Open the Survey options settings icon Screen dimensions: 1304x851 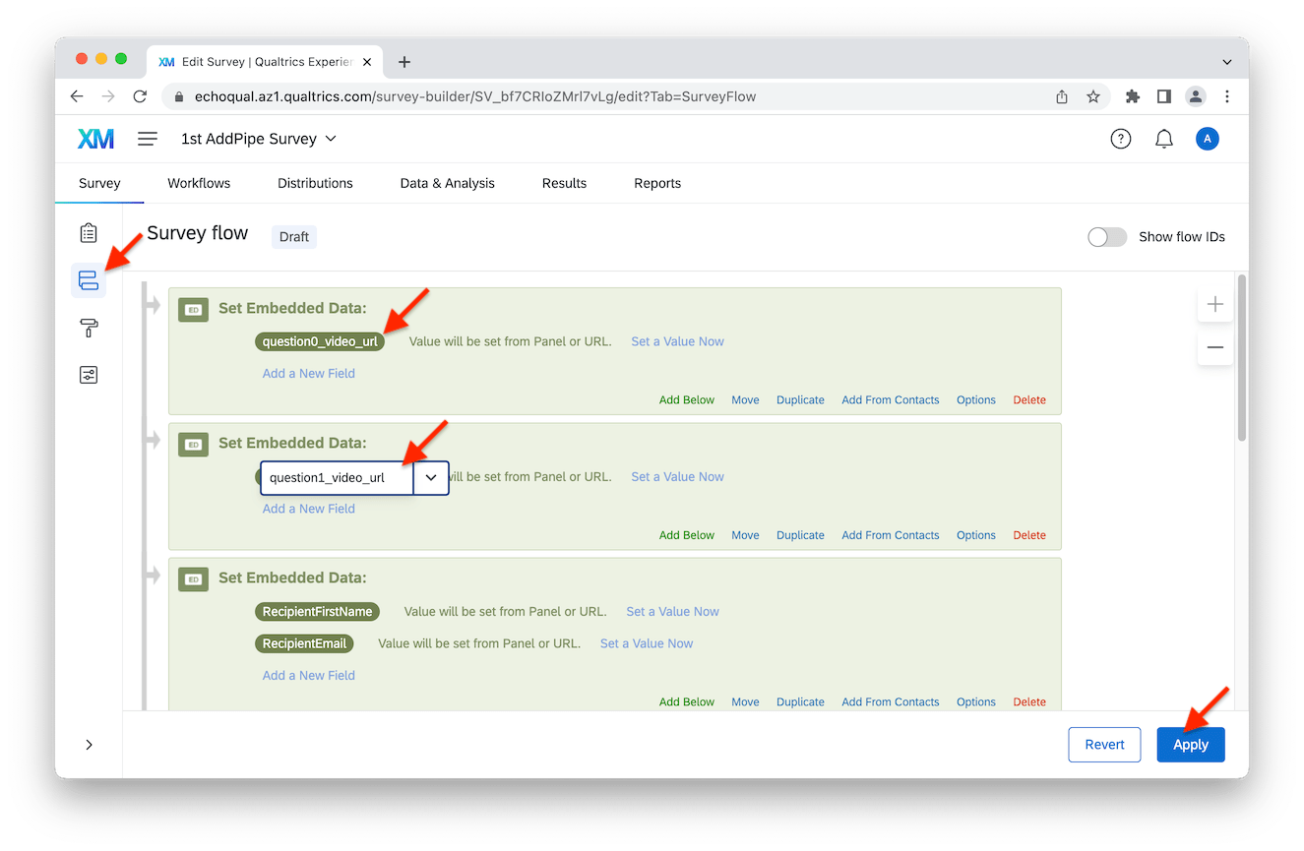pos(88,375)
